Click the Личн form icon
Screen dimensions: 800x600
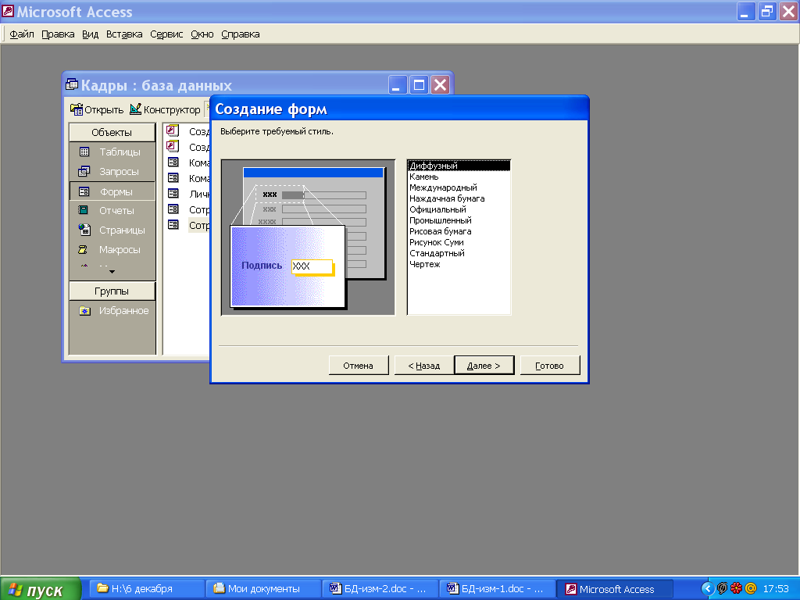173,194
